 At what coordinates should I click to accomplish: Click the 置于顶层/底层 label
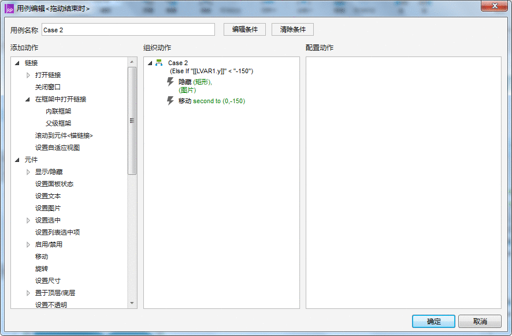point(55,293)
